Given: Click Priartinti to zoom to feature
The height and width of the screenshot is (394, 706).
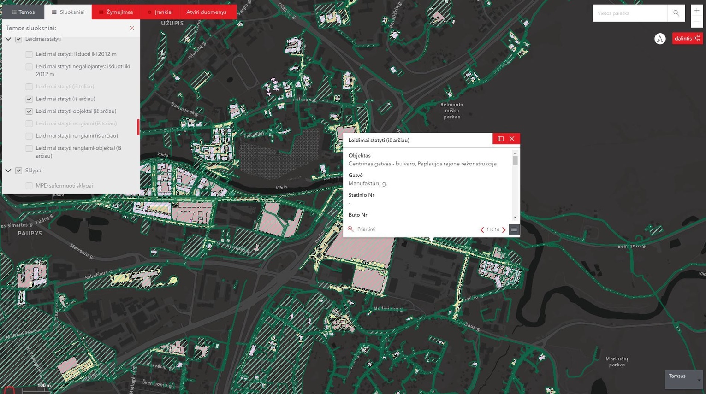Looking at the screenshot, I should click(366, 229).
